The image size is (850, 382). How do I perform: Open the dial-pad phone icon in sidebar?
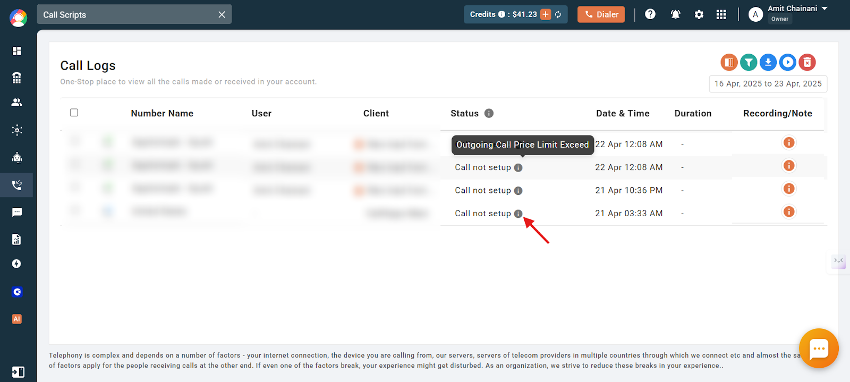[17, 78]
